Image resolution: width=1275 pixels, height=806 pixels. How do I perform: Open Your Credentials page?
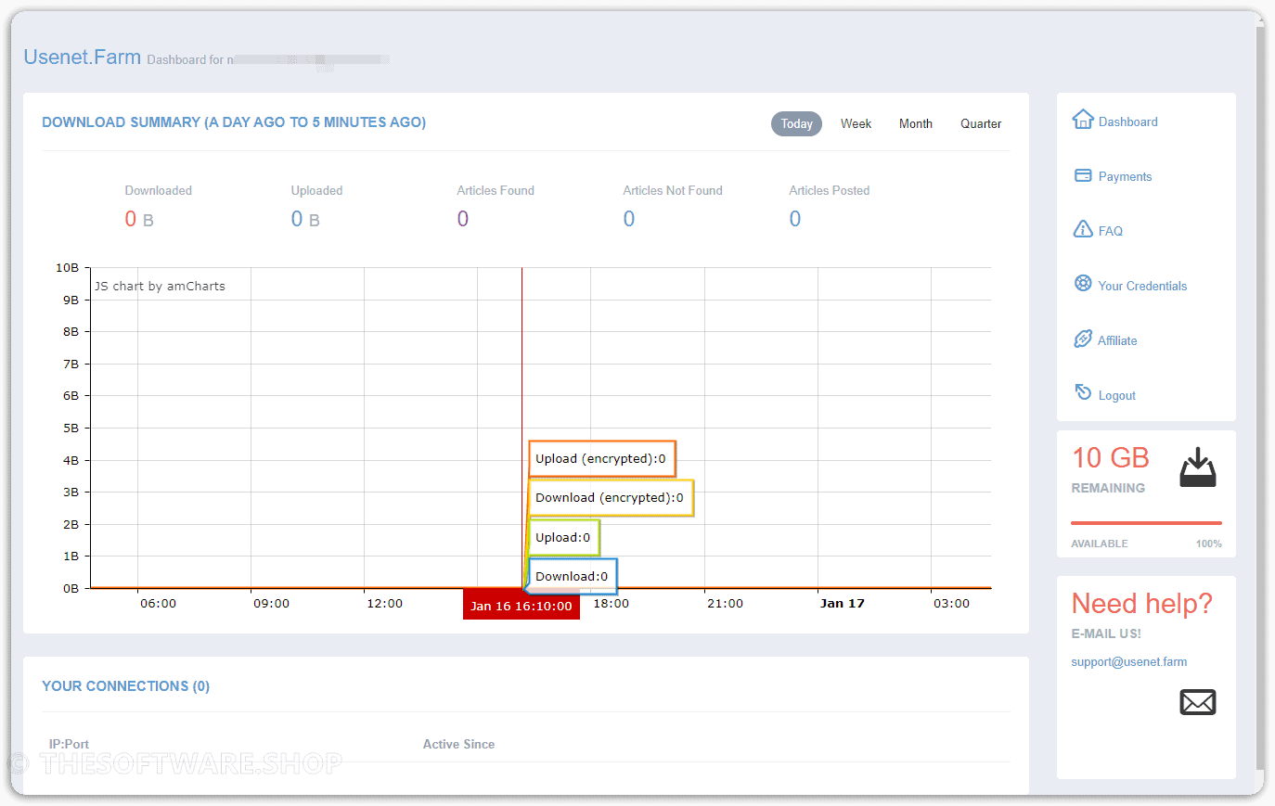[x=1142, y=286]
